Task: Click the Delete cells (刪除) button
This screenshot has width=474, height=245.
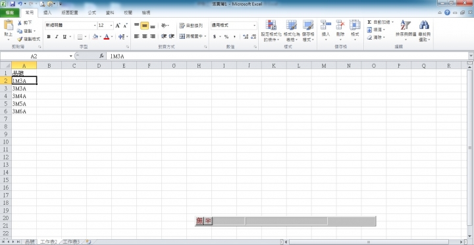Action: [340, 31]
